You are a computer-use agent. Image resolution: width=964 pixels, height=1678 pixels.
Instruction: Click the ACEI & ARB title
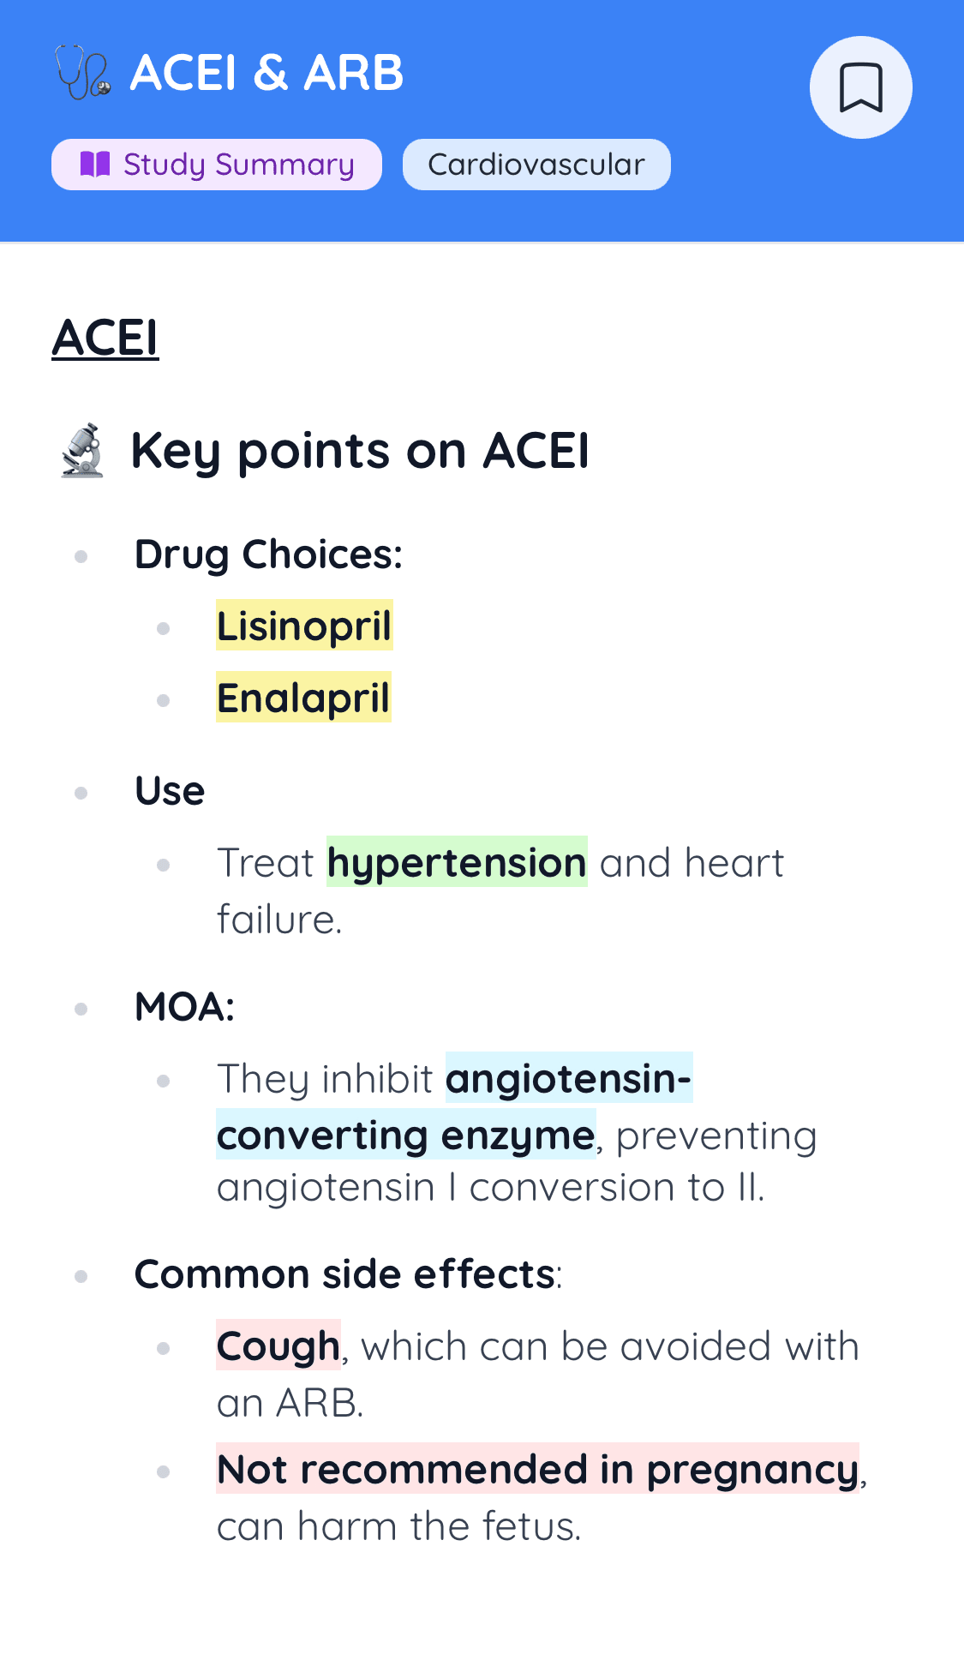266,73
